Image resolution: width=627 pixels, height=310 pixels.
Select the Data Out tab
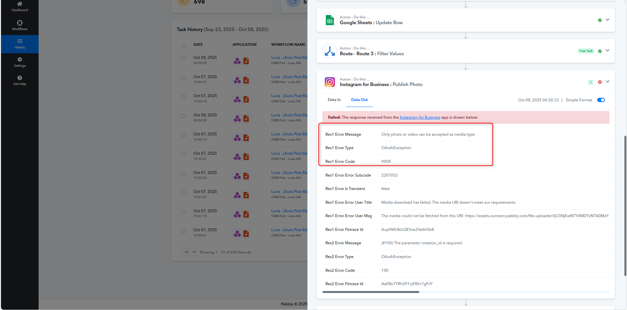[x=359, y=100]
